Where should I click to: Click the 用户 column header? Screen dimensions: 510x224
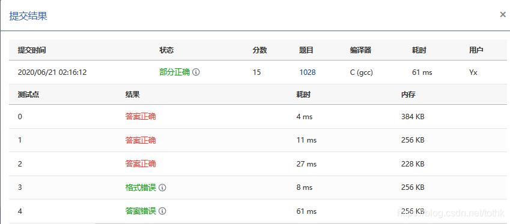pyautogui.click(x=476, y=50)
